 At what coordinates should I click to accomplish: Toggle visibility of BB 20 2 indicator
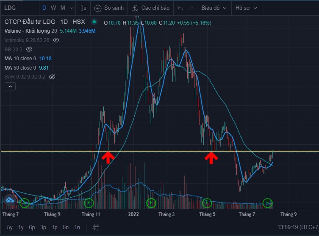click(29, 49)
